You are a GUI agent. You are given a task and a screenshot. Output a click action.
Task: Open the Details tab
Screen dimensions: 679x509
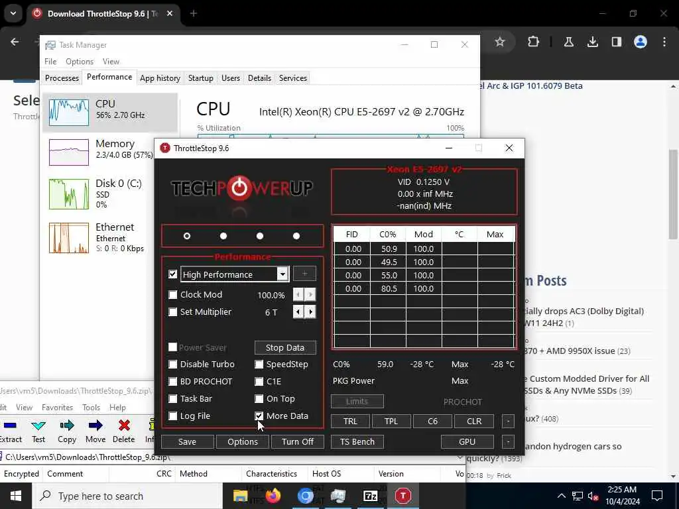(x=259, y=78)
